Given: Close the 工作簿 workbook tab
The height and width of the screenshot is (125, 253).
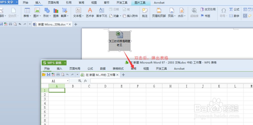Looking at the screenshot, I should pyautogui.click(x=117, y=75).
